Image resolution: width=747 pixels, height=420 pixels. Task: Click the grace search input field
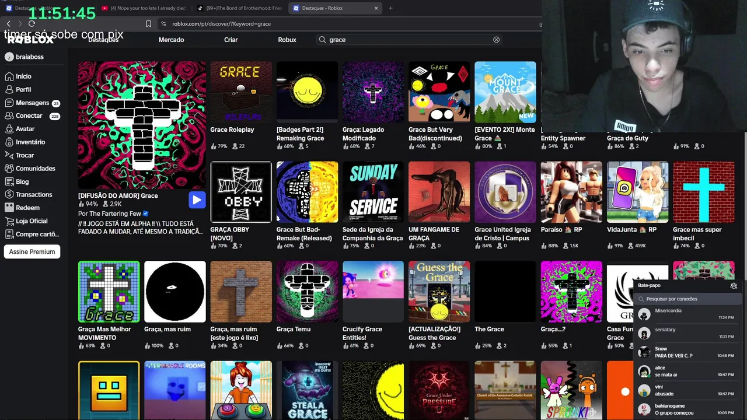point(409,40)
